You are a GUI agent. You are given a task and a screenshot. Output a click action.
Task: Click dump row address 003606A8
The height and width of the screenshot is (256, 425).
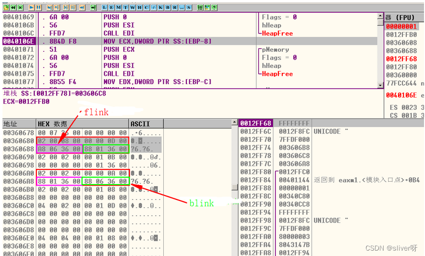point(19,181)
